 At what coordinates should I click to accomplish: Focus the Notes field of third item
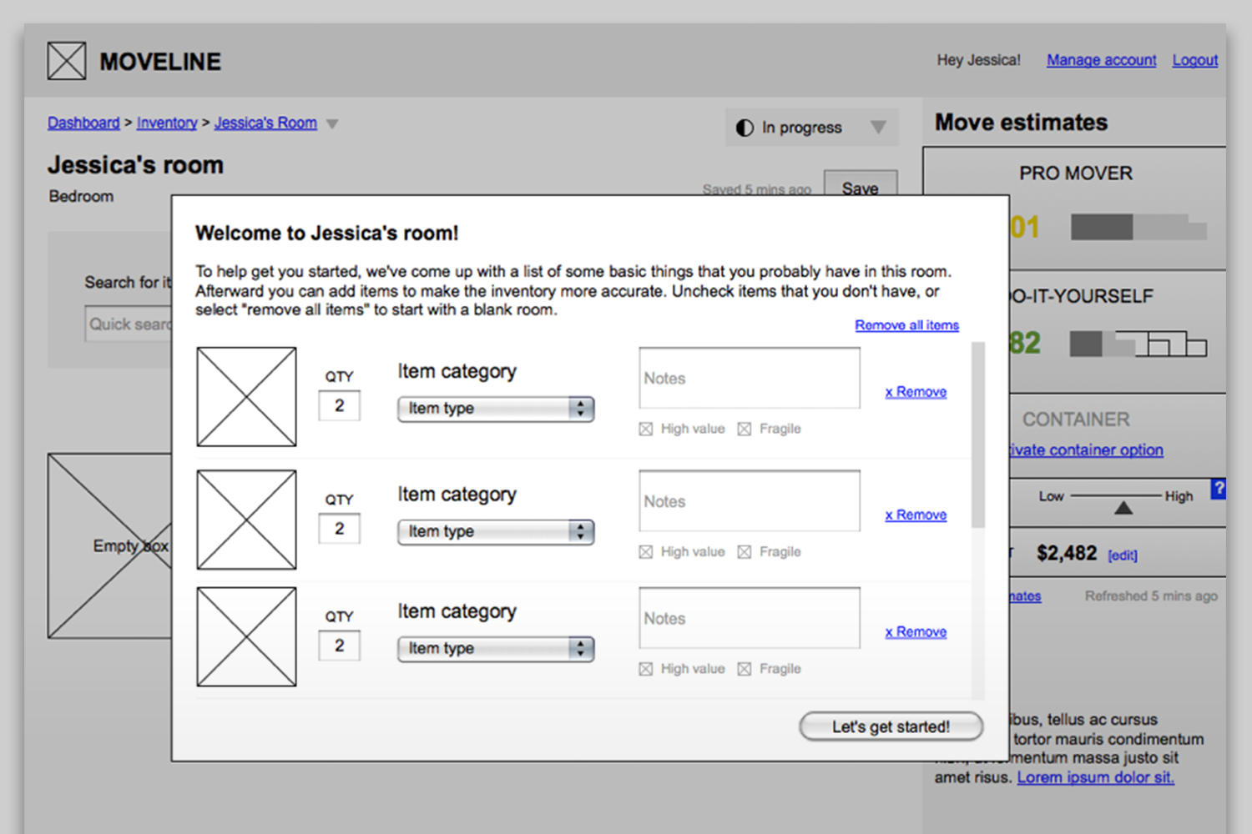pyautogui.click(x=750, y=618)
